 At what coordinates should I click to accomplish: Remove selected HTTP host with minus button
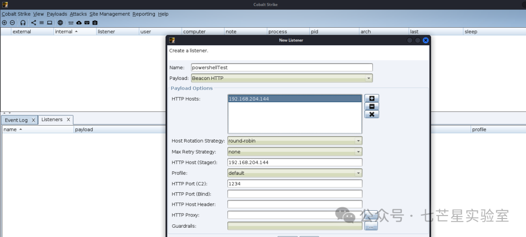click(372, 106)
